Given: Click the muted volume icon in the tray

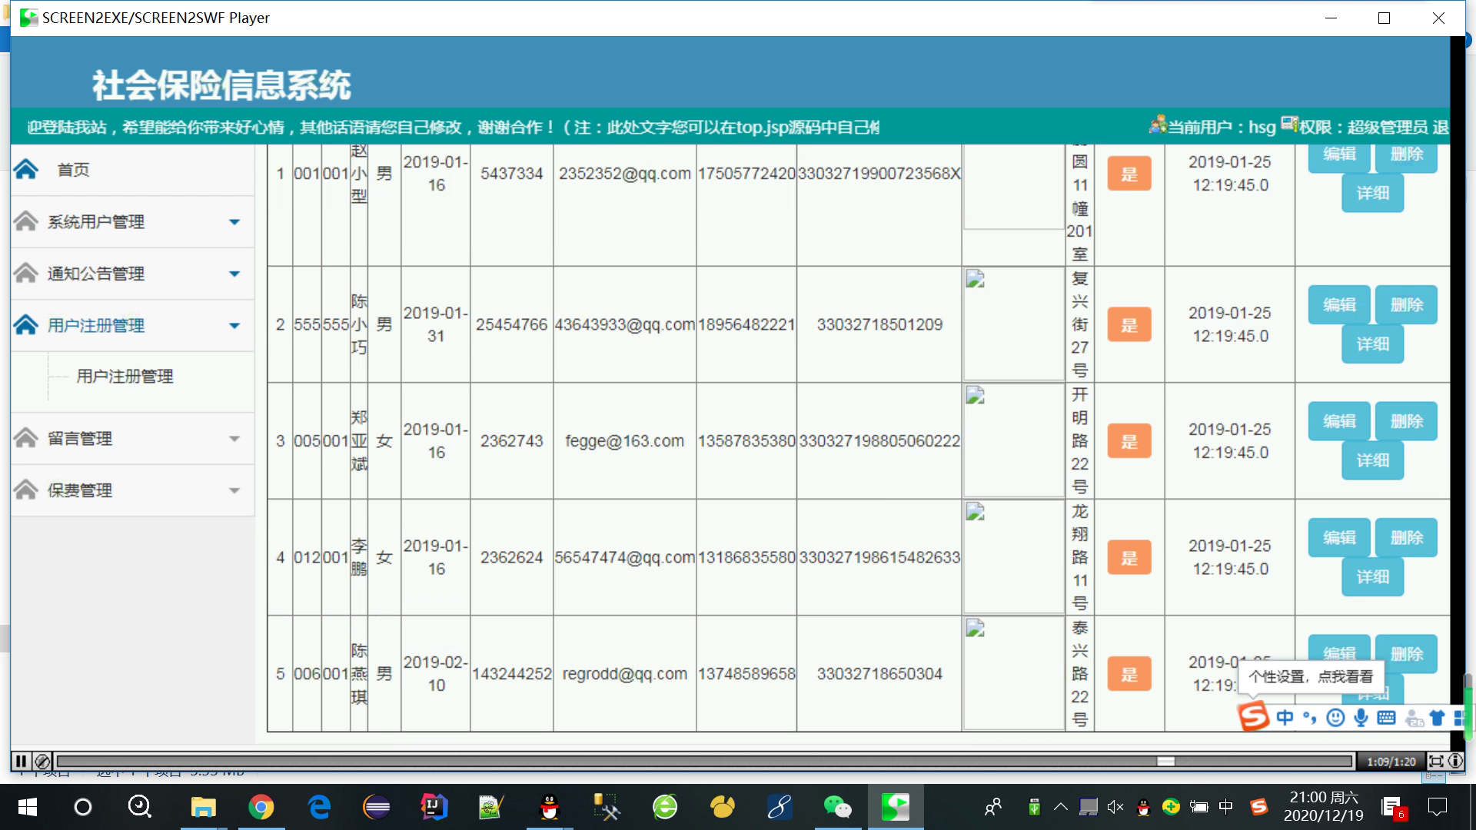Looking at the screenshot, I should click(x=1115, y=807).
